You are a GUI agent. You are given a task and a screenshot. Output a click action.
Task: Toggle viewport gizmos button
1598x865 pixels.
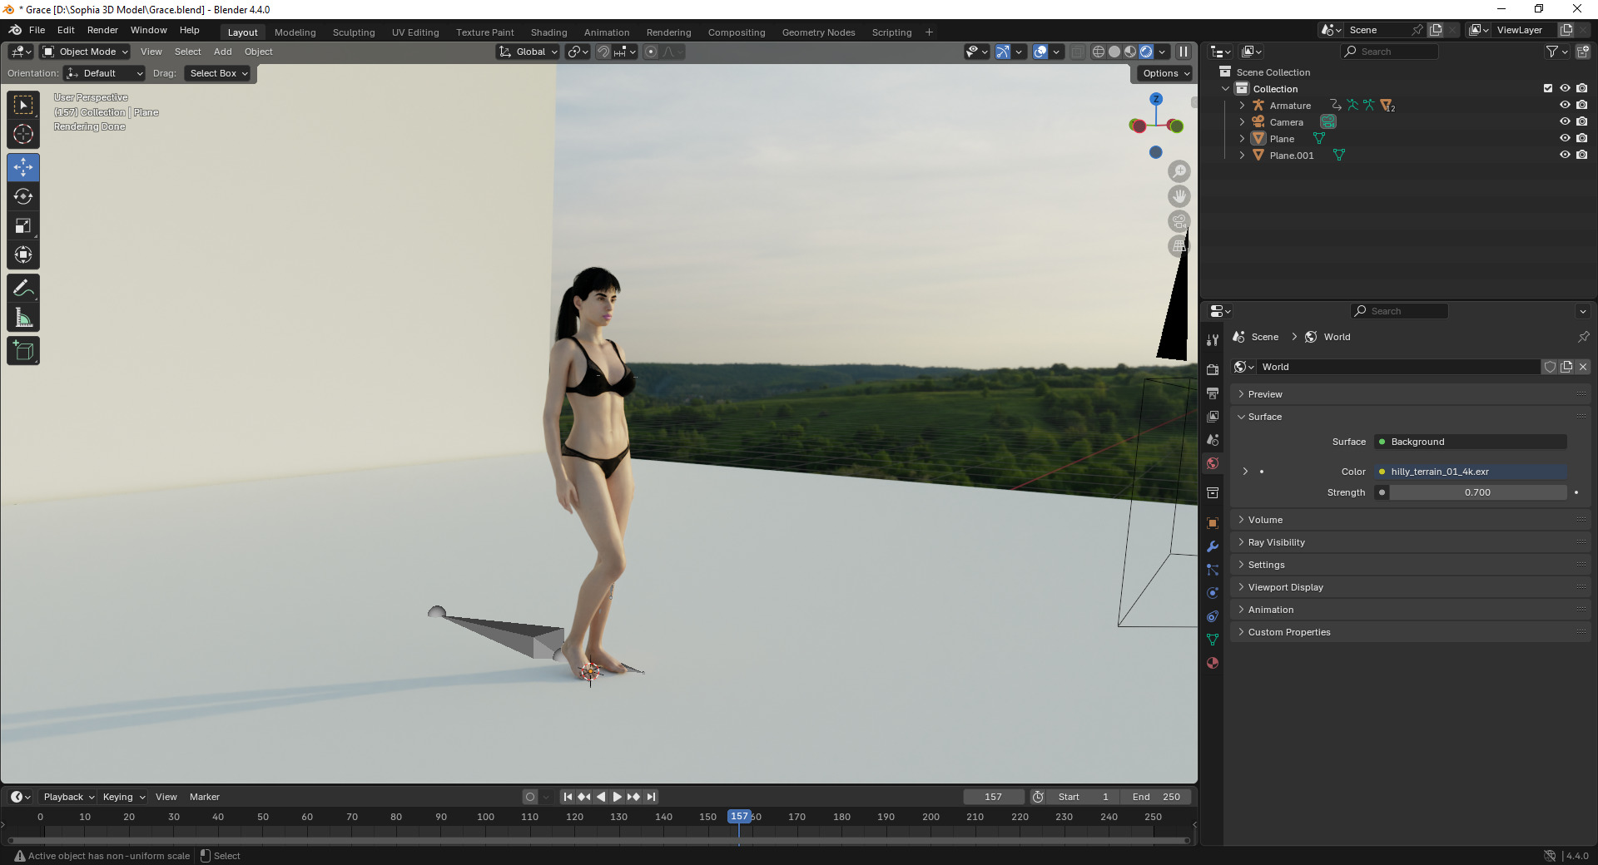pyautogui.click(x=1003, y=52)
